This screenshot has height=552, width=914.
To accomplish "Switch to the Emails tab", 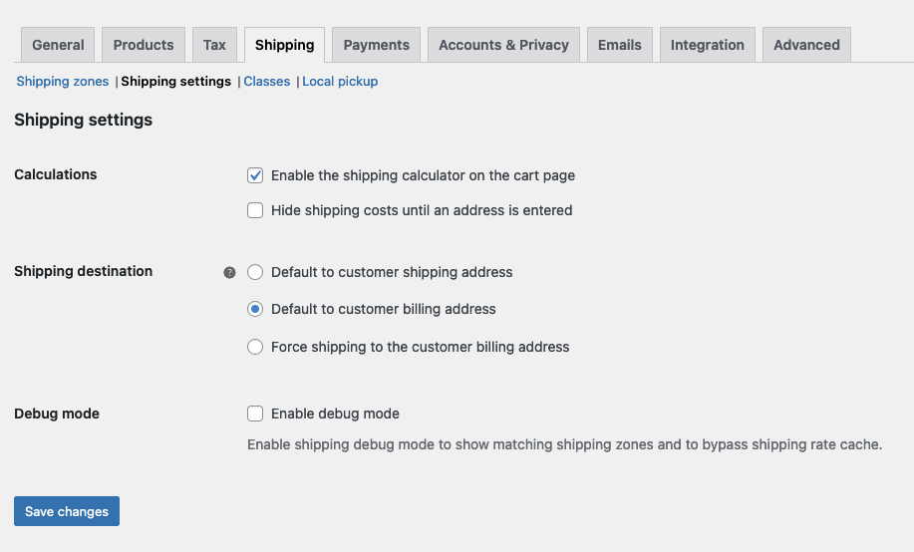I will click(620, 45).
